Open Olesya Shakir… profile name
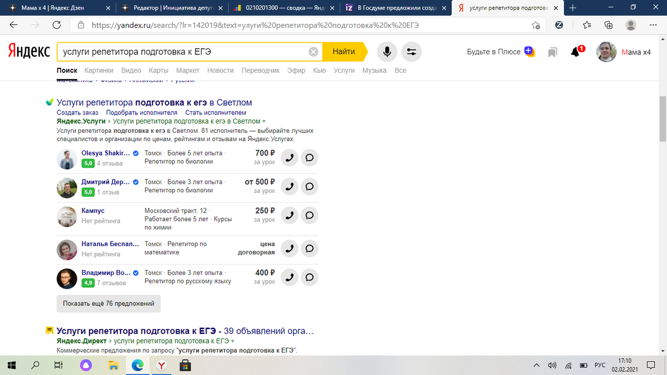This screenshot has height=375, width=667. point(106,153)
